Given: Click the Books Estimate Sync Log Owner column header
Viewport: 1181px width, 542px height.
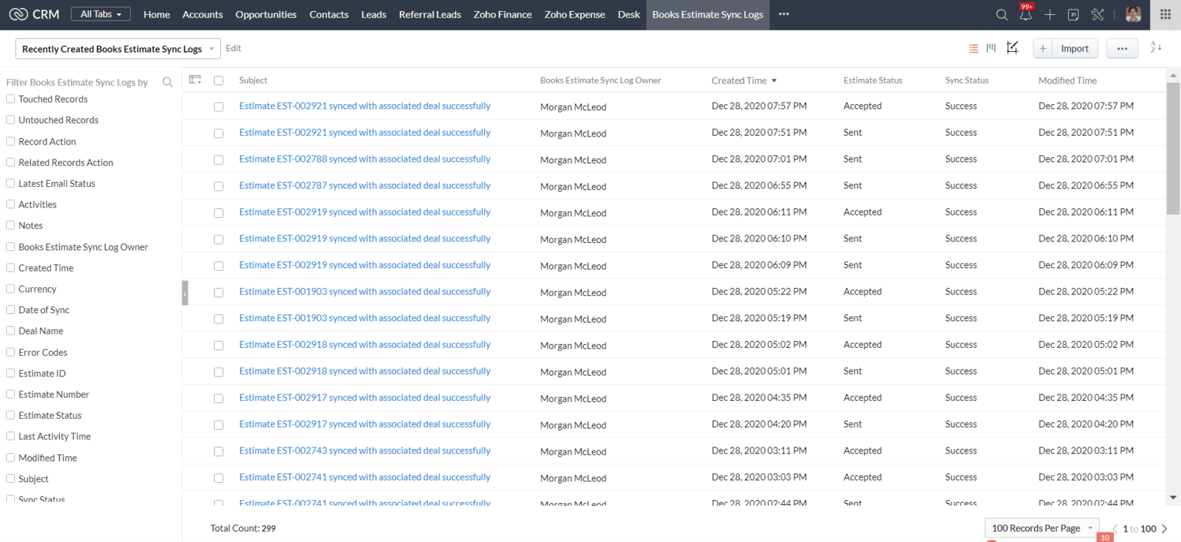Looking at the screenshot, I should click(x=600, y=80).
